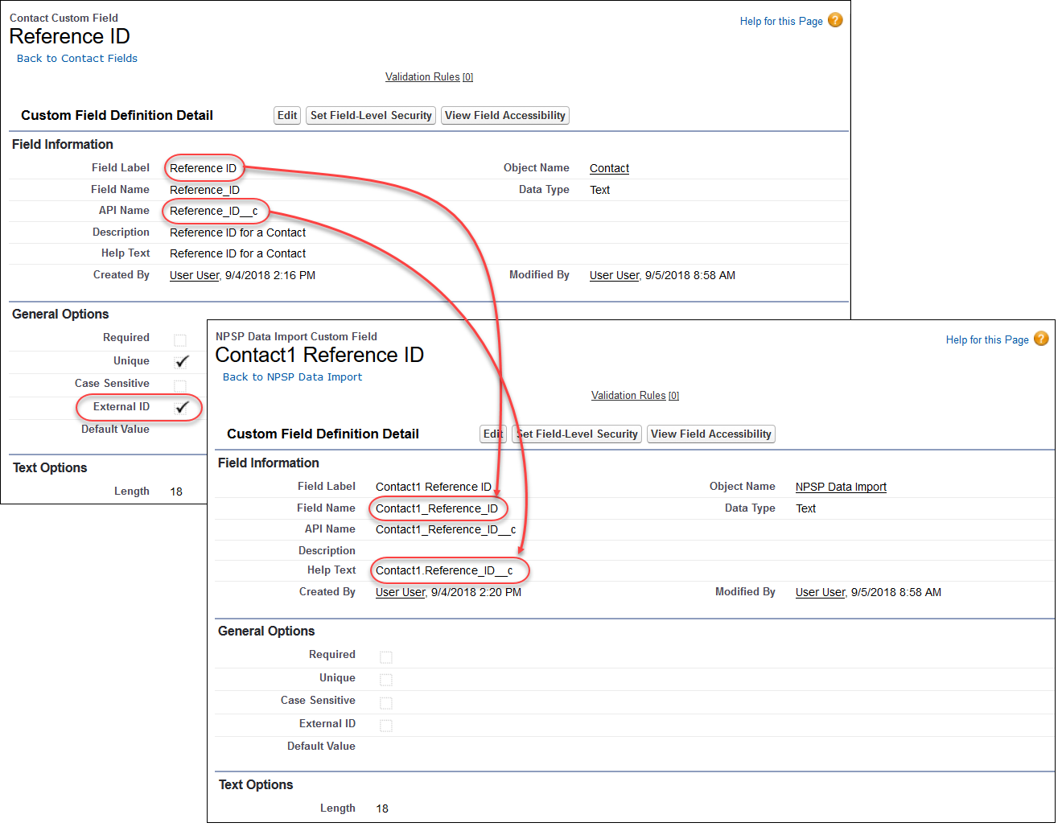
Task: Select Description text 'Reference ID for a Contact'
Action: click(237, 232)
